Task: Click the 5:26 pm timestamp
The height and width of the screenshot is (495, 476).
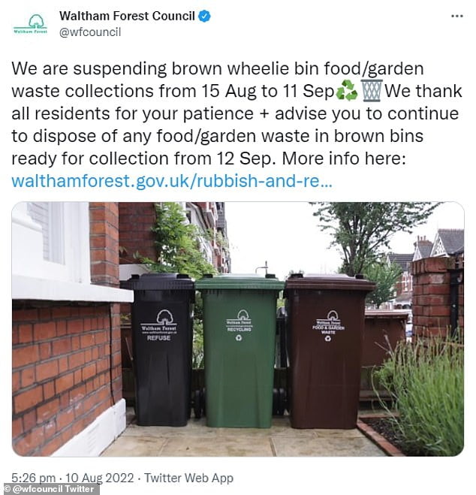Action: point(34,478)
